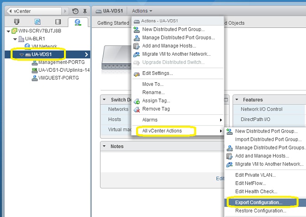This screenshot has width=306, height=217.
Task: Click the VM Network icon in tree
Action: 27,46
